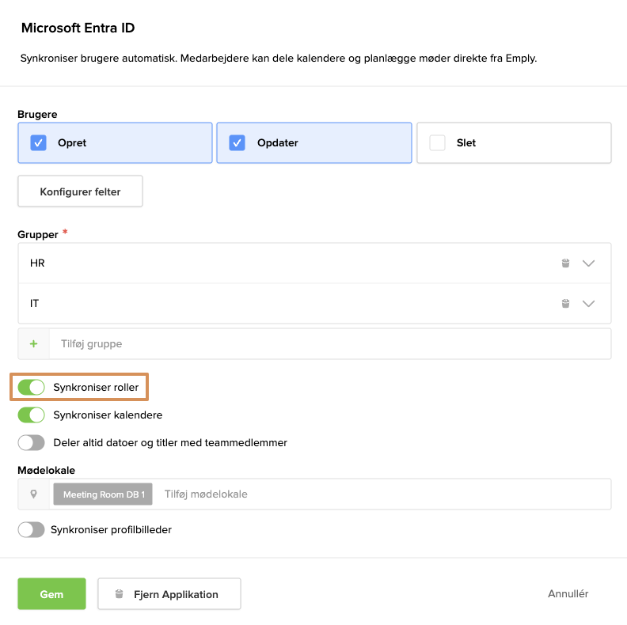Image resolution: width=627 pixels, height=625 pixels.
Task: Click the Tilføj mødelokale input field
Action: click(x=380, y=494)
